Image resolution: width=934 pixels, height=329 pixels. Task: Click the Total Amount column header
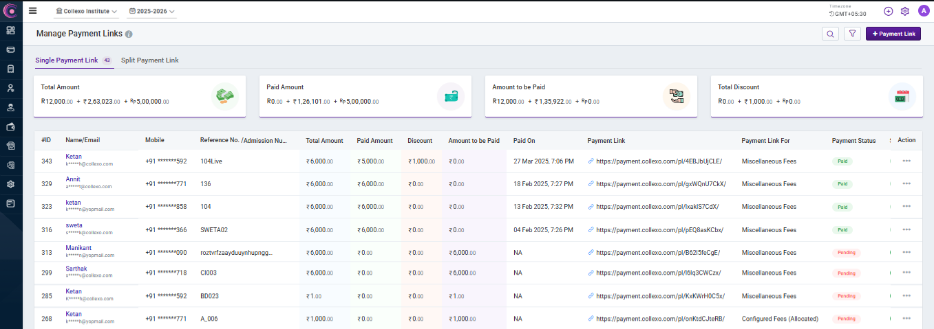pos(324,141)
